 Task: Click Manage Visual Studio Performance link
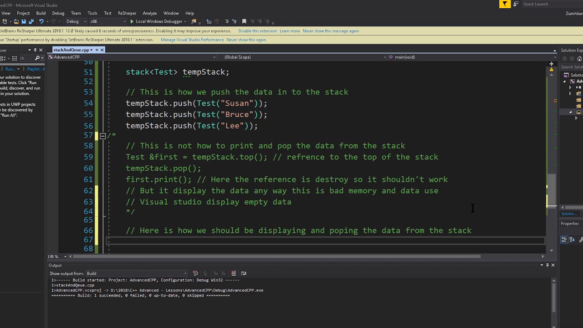192,40
